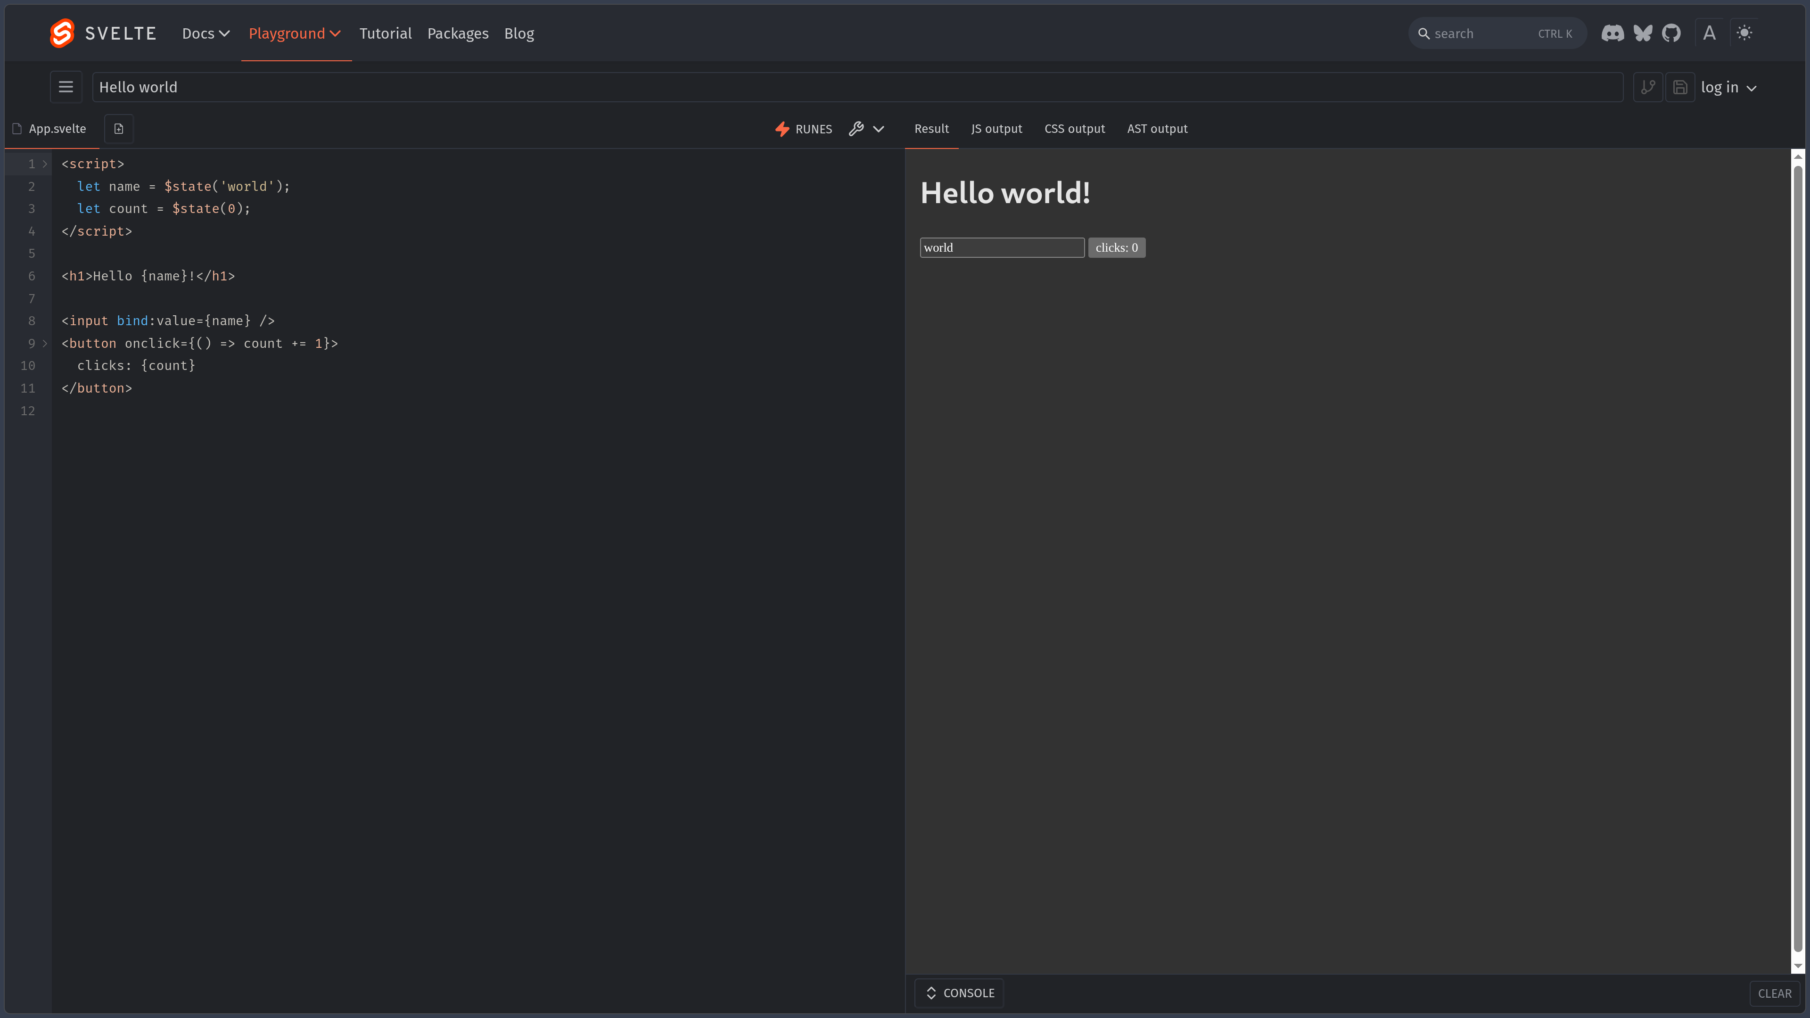Click the preview scrollbar up arrow
1810x1018 pixels.
tap(1798, 156)
